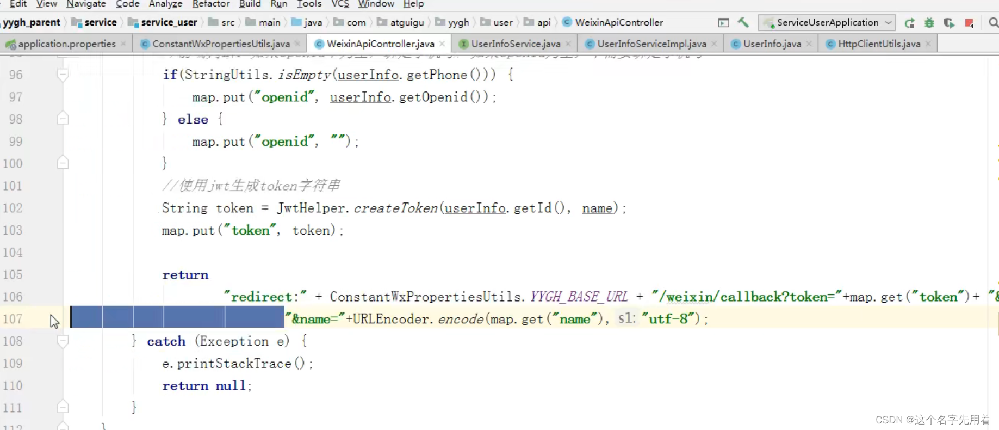This screenshot has height=430, width=999.
Task: Open the Navigate menu
Action: point(86,4)
